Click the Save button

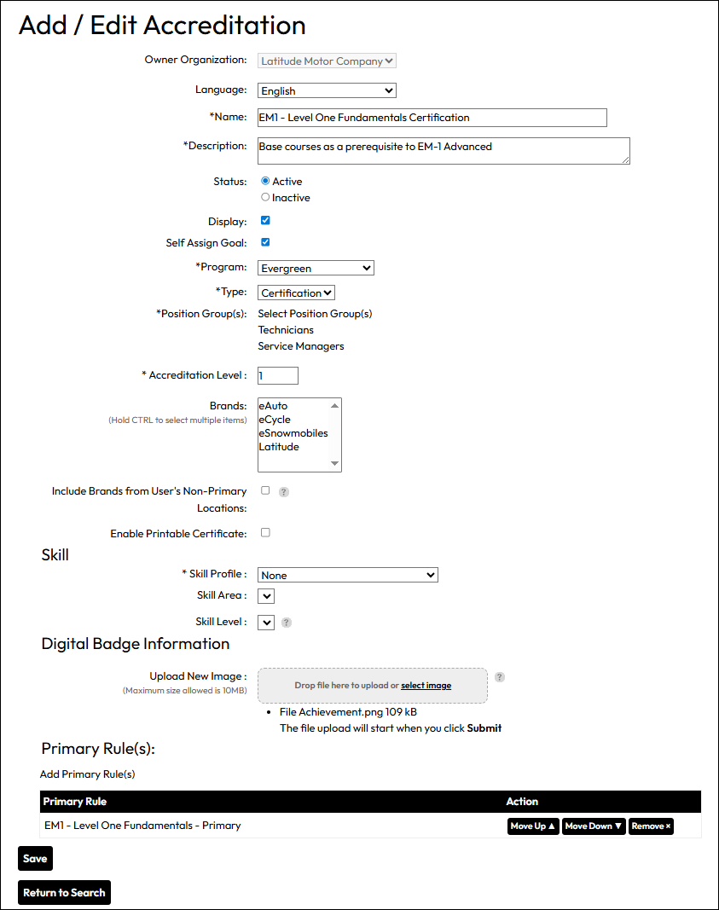pyautogui.click(x=35, y=859)
